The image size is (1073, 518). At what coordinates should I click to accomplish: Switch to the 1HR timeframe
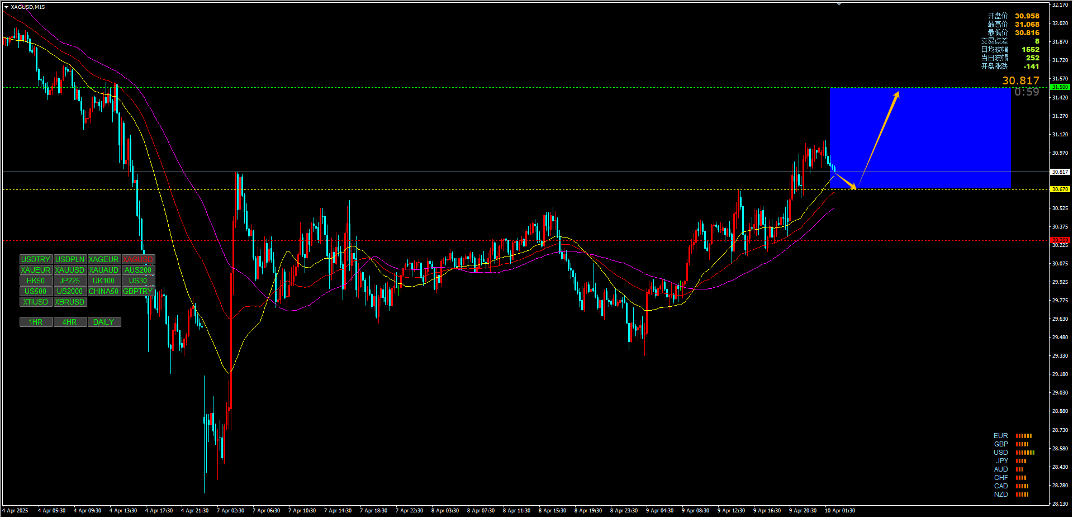coord(36,322)
